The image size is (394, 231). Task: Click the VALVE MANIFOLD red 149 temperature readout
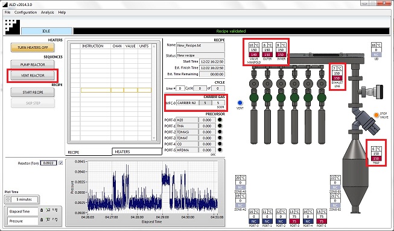(x=254, y=55)
